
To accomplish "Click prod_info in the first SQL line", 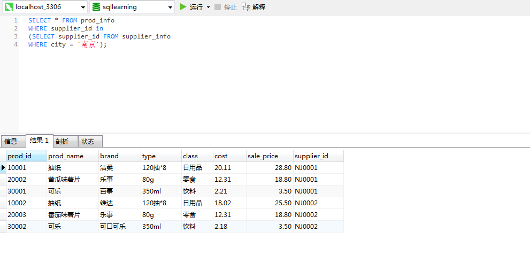I will (x=97, y=20).
